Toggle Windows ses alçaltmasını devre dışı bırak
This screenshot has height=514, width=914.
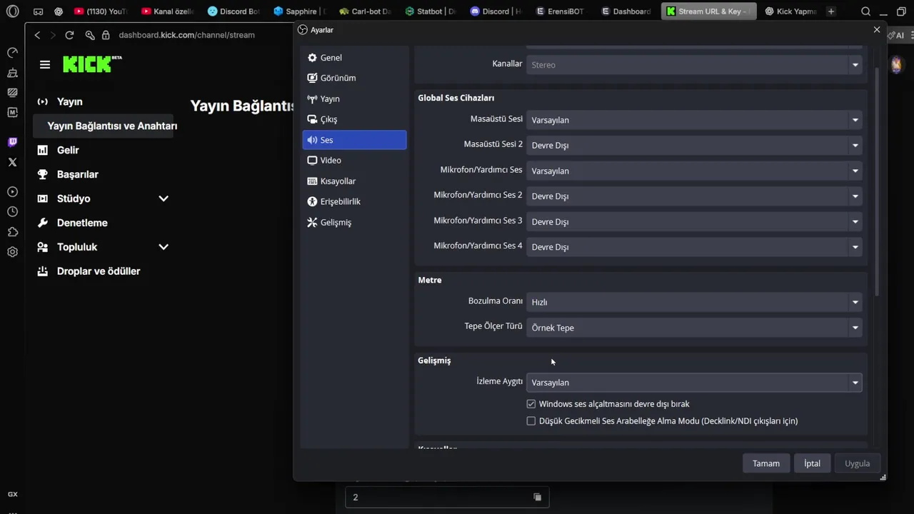point(531,404)
